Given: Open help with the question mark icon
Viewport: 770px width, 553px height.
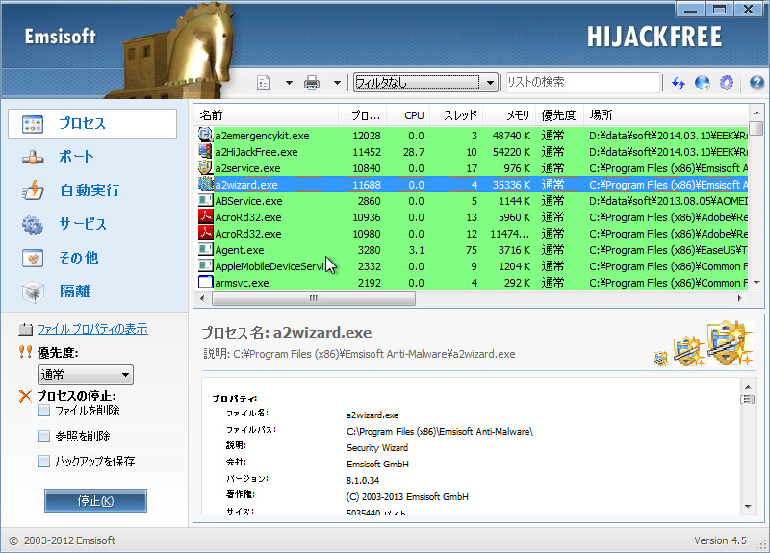Looking at the screenshot, I should [757, 83].
